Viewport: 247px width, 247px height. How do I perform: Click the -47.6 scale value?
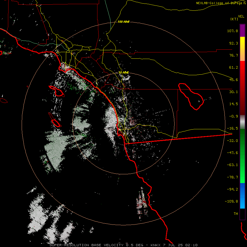(232, 153)
